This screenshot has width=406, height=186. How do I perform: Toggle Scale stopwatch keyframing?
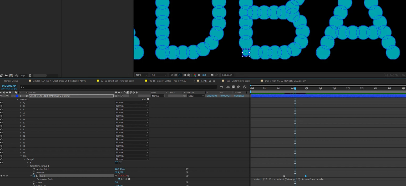point(34,176)
